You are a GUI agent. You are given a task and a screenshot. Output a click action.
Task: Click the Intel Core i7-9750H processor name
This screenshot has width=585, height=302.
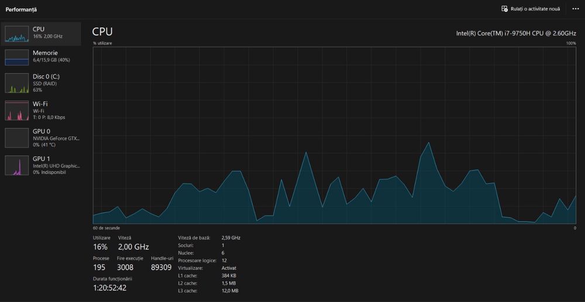coord(516,33)
